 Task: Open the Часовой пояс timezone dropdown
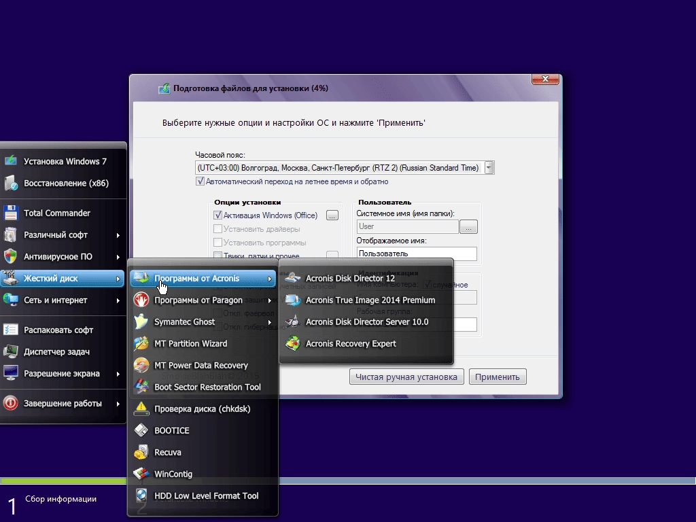(x=489, y=168)
